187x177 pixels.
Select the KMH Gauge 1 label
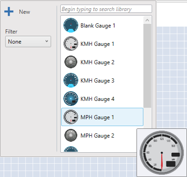pyautogui.click(x=97, y=44)
